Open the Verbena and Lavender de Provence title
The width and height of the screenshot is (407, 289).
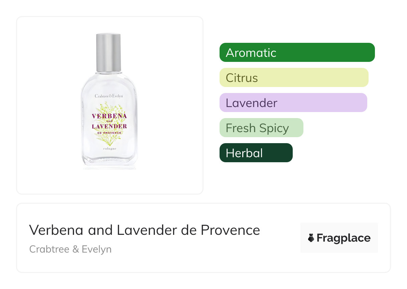(x=144, y=230)
